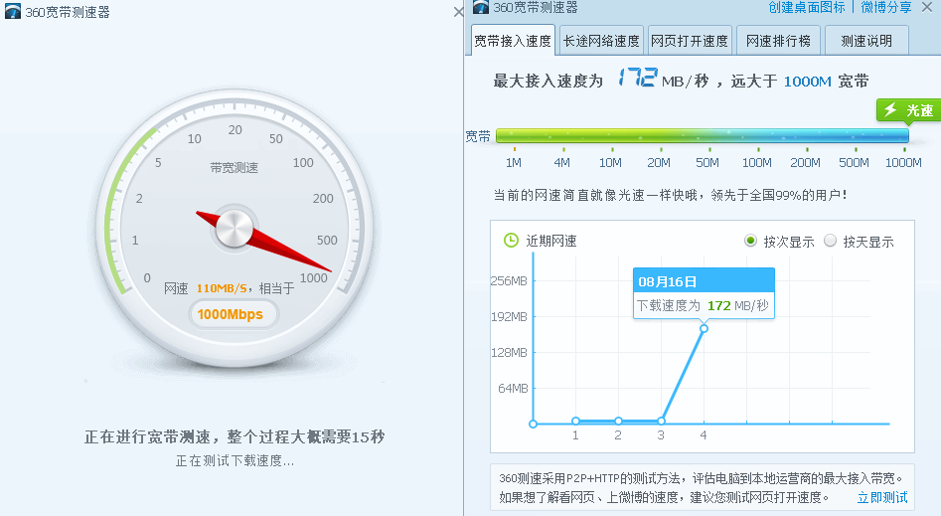Open the 网页打开速度 tab

690,41
